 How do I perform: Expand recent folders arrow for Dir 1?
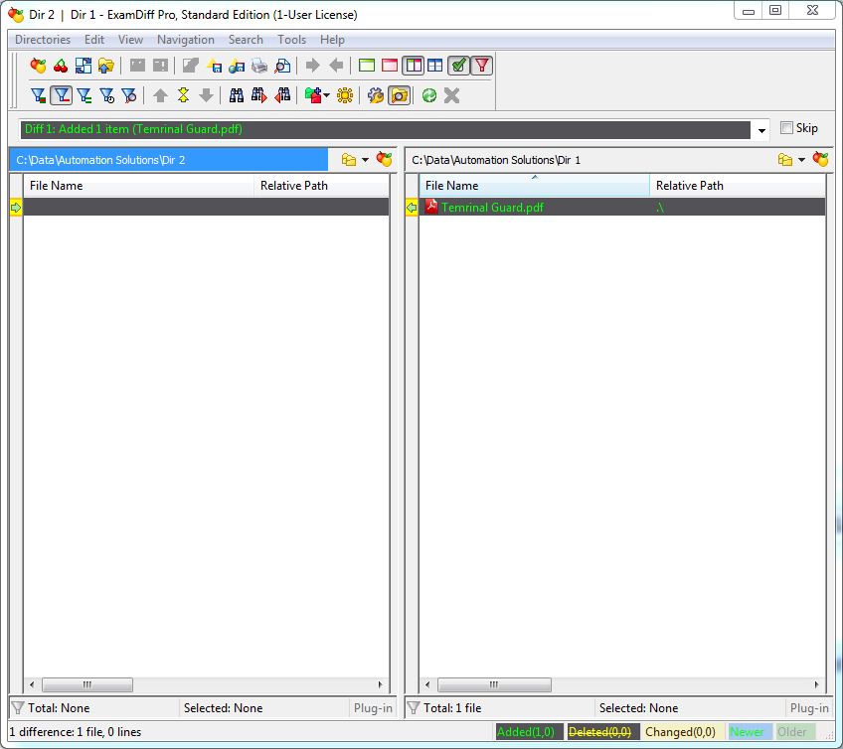(x=801, y=160)
